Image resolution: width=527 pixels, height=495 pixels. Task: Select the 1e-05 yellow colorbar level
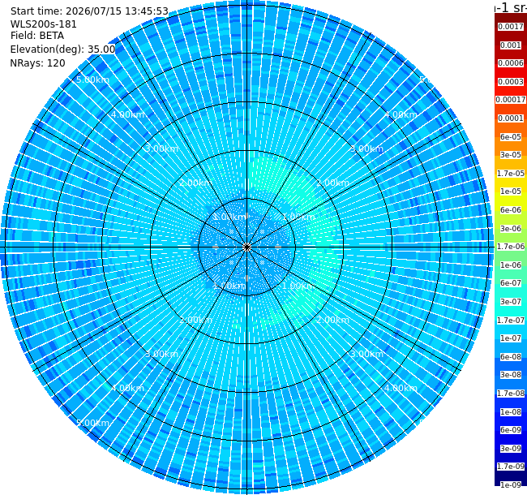click(511, 192)
